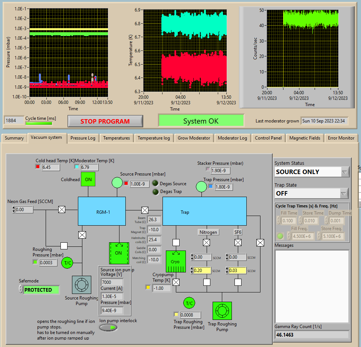Click the Neon Gas Feed valve icon

pyautogui.click(x=62, y=210)
